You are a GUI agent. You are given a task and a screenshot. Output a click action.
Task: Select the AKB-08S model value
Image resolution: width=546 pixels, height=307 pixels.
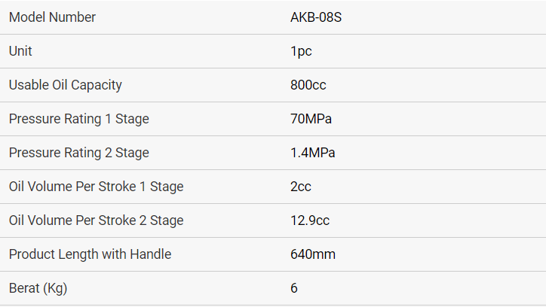(315, 17)
